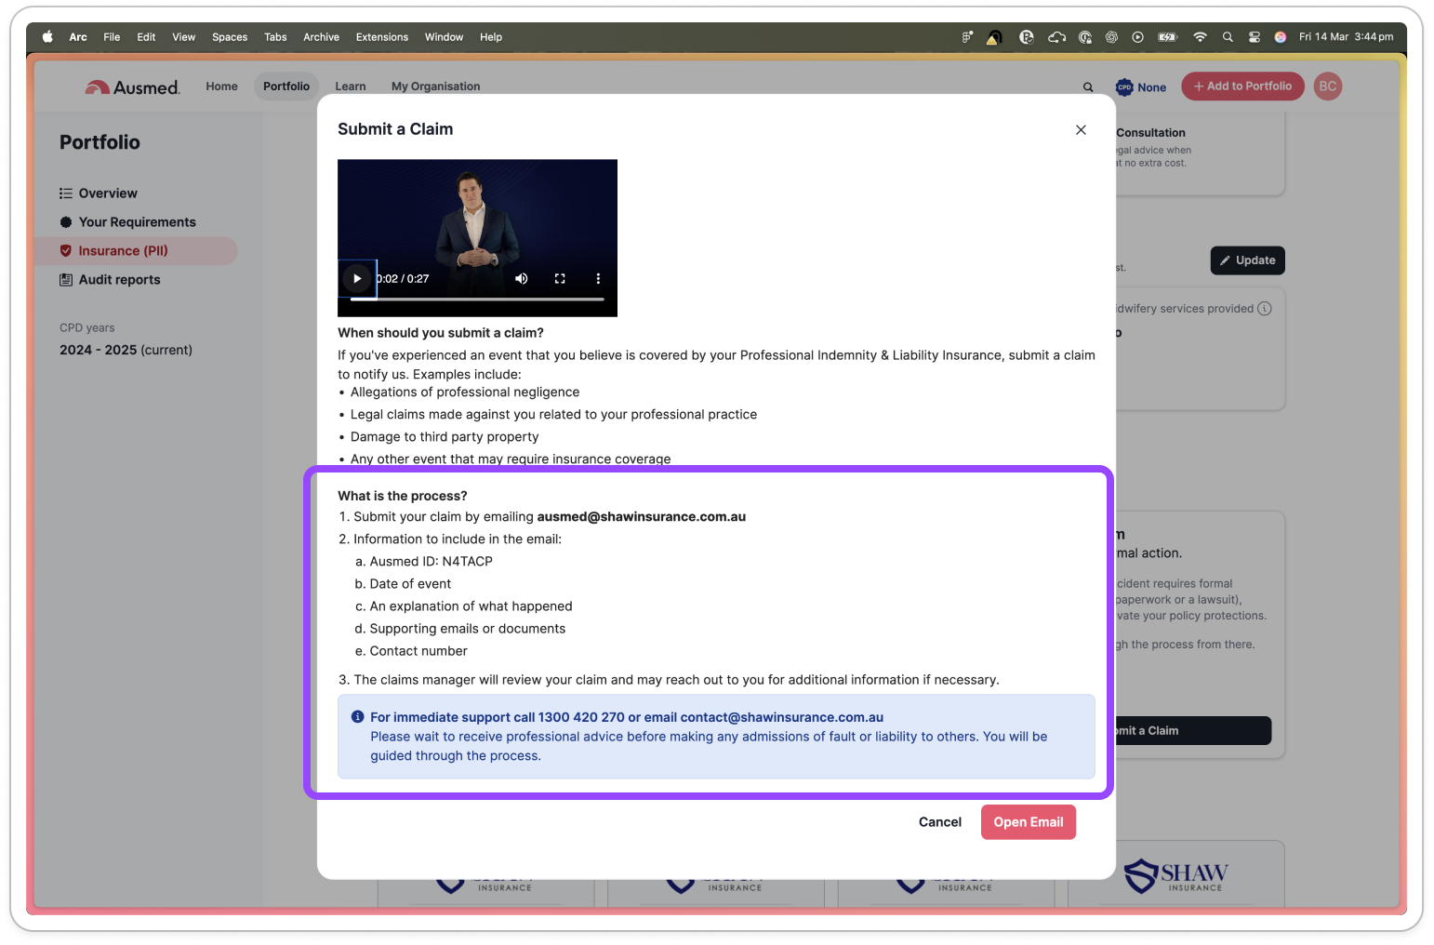The image size is (1434, 945).
Task: Play the Submit a Claim video
Action: (x=357, y=278)
